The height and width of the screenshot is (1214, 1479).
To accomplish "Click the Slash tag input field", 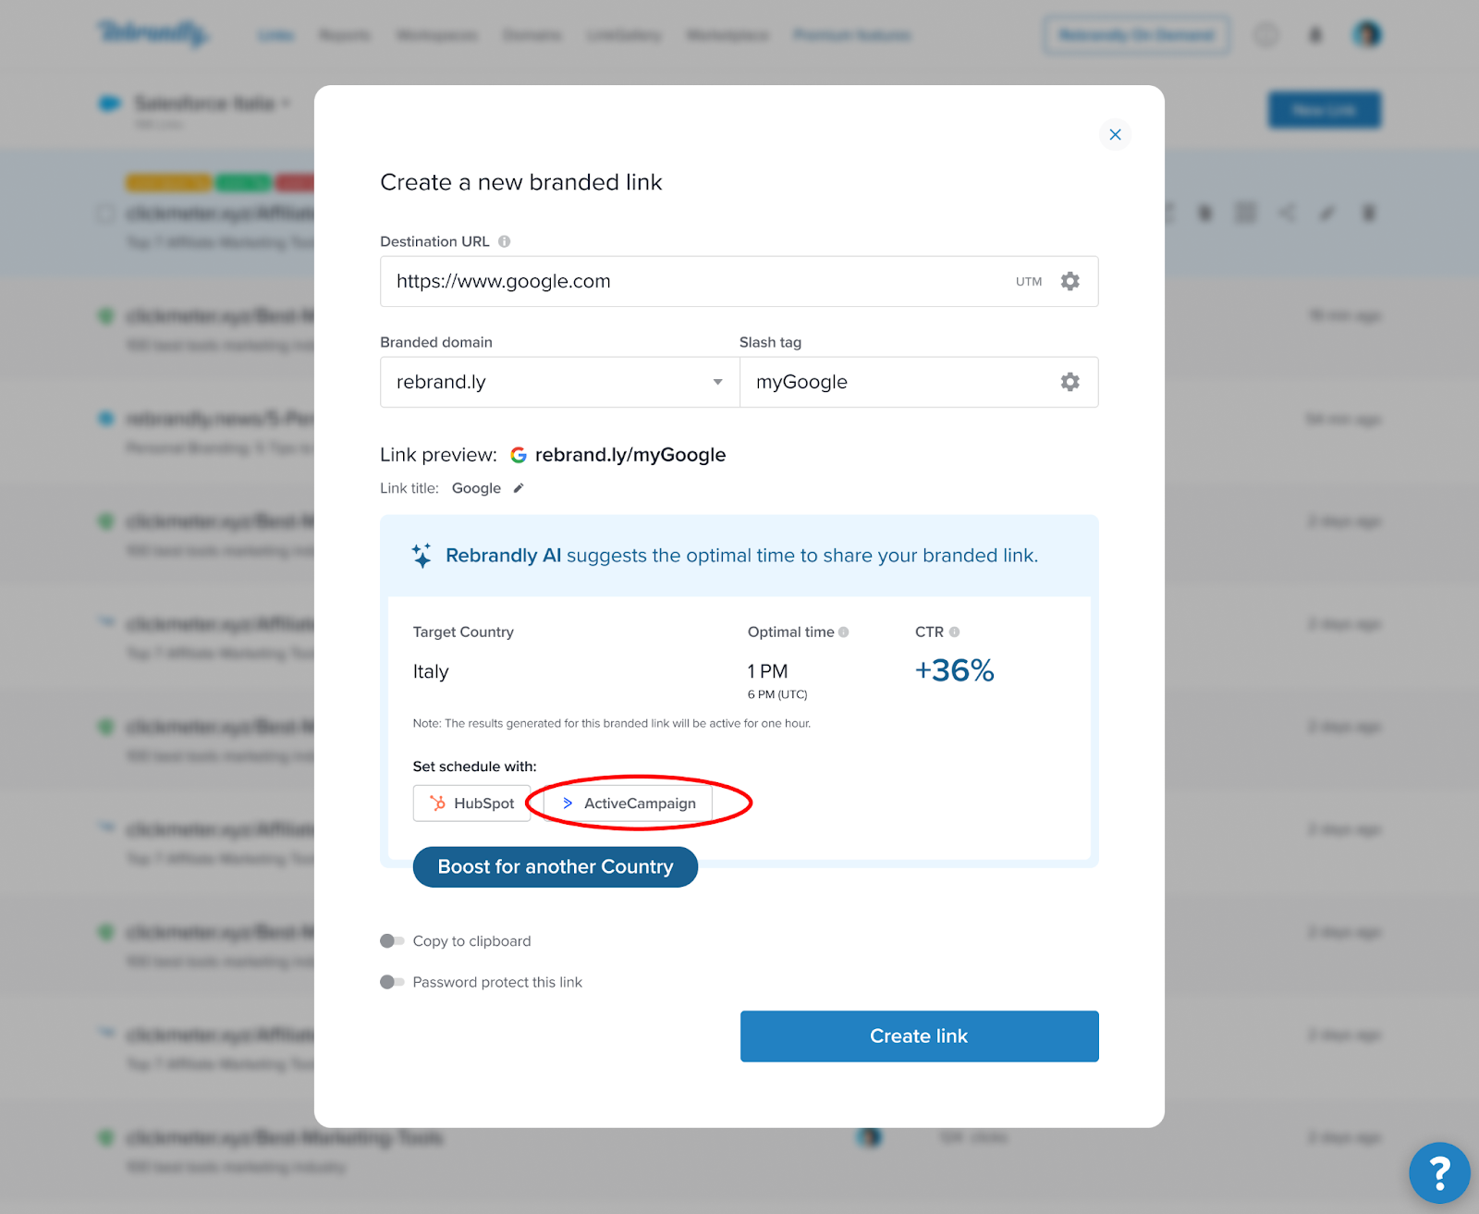I will coord(897,382).
